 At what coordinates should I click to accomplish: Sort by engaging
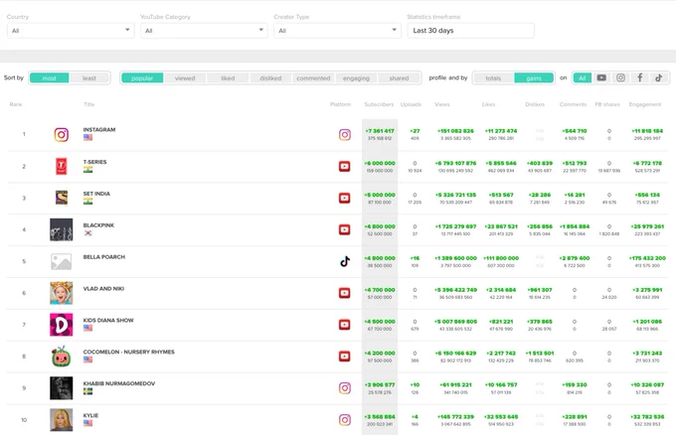356,77
